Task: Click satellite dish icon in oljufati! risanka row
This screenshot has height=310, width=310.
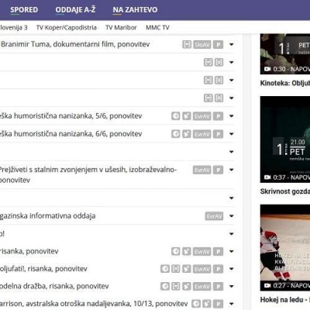Action: click(187, 269)
